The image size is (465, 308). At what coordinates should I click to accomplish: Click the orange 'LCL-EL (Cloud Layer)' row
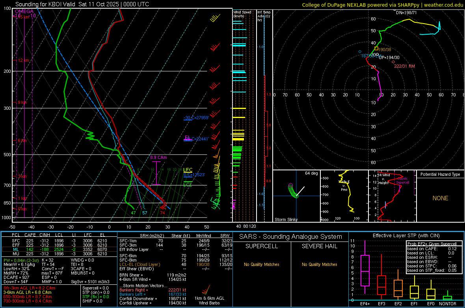(x=176, y=264)
